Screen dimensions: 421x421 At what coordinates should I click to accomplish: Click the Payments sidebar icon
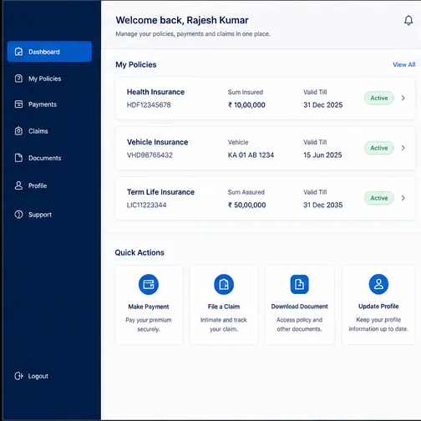[x=18, y=104]
